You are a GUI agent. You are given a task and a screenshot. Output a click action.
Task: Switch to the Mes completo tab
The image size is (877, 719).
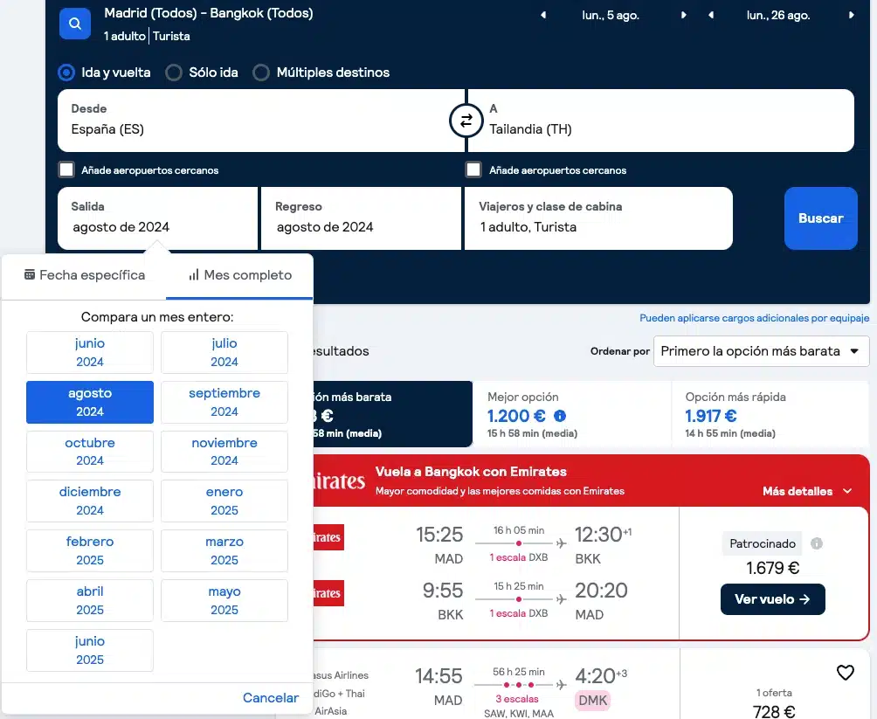(238, 274)
